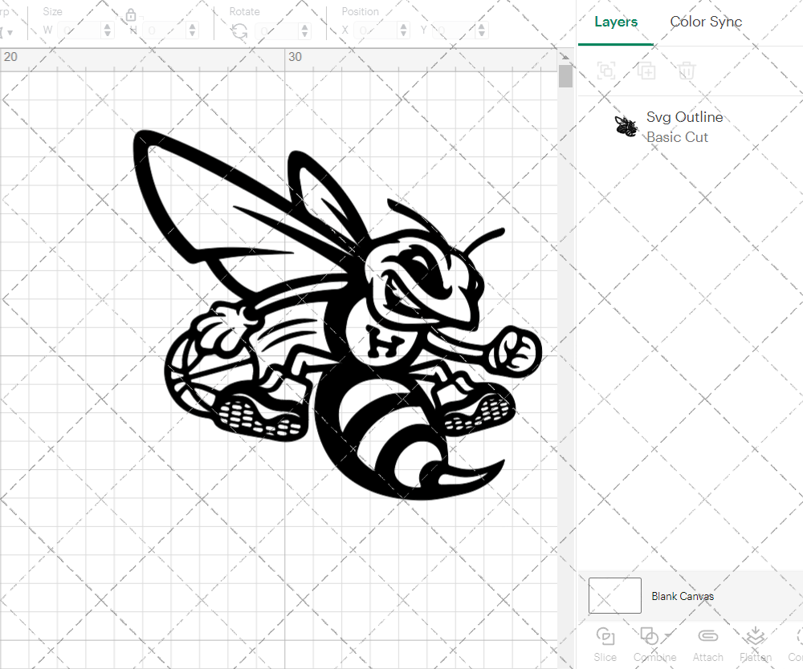This screenshot has height=669, width=803.
Task: Click the Rotate refresh icon in toolbar
Action: click(238, 30)
